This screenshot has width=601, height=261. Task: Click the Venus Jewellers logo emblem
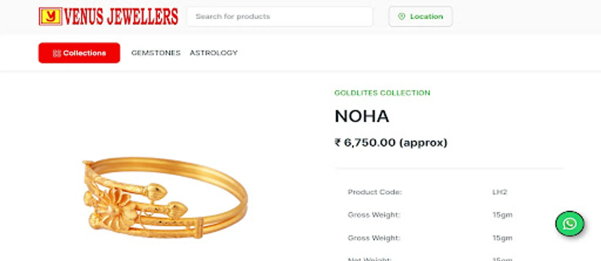pyautogui.click(x=50, y=17)
